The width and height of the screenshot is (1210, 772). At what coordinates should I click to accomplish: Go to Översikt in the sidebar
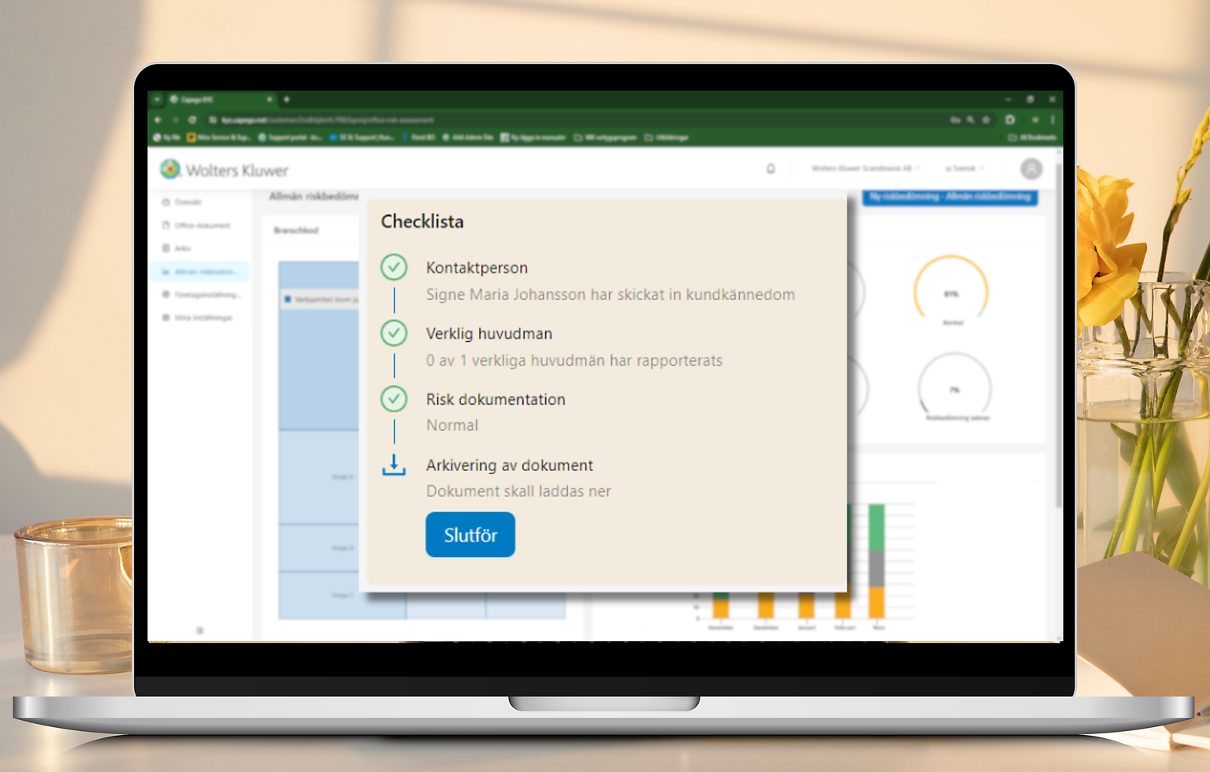click(187, 202)
